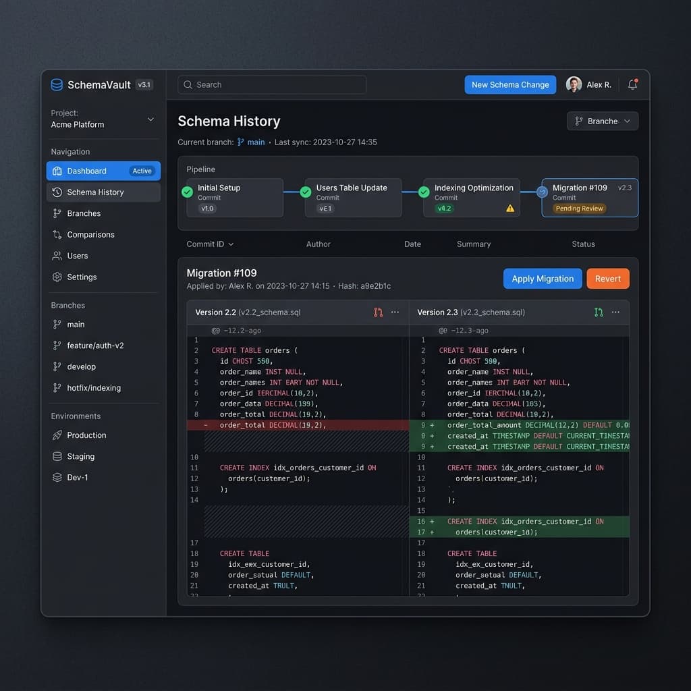691x691 pixels.
Task: Click the Summary column header
Action: [x=474, y=244]
